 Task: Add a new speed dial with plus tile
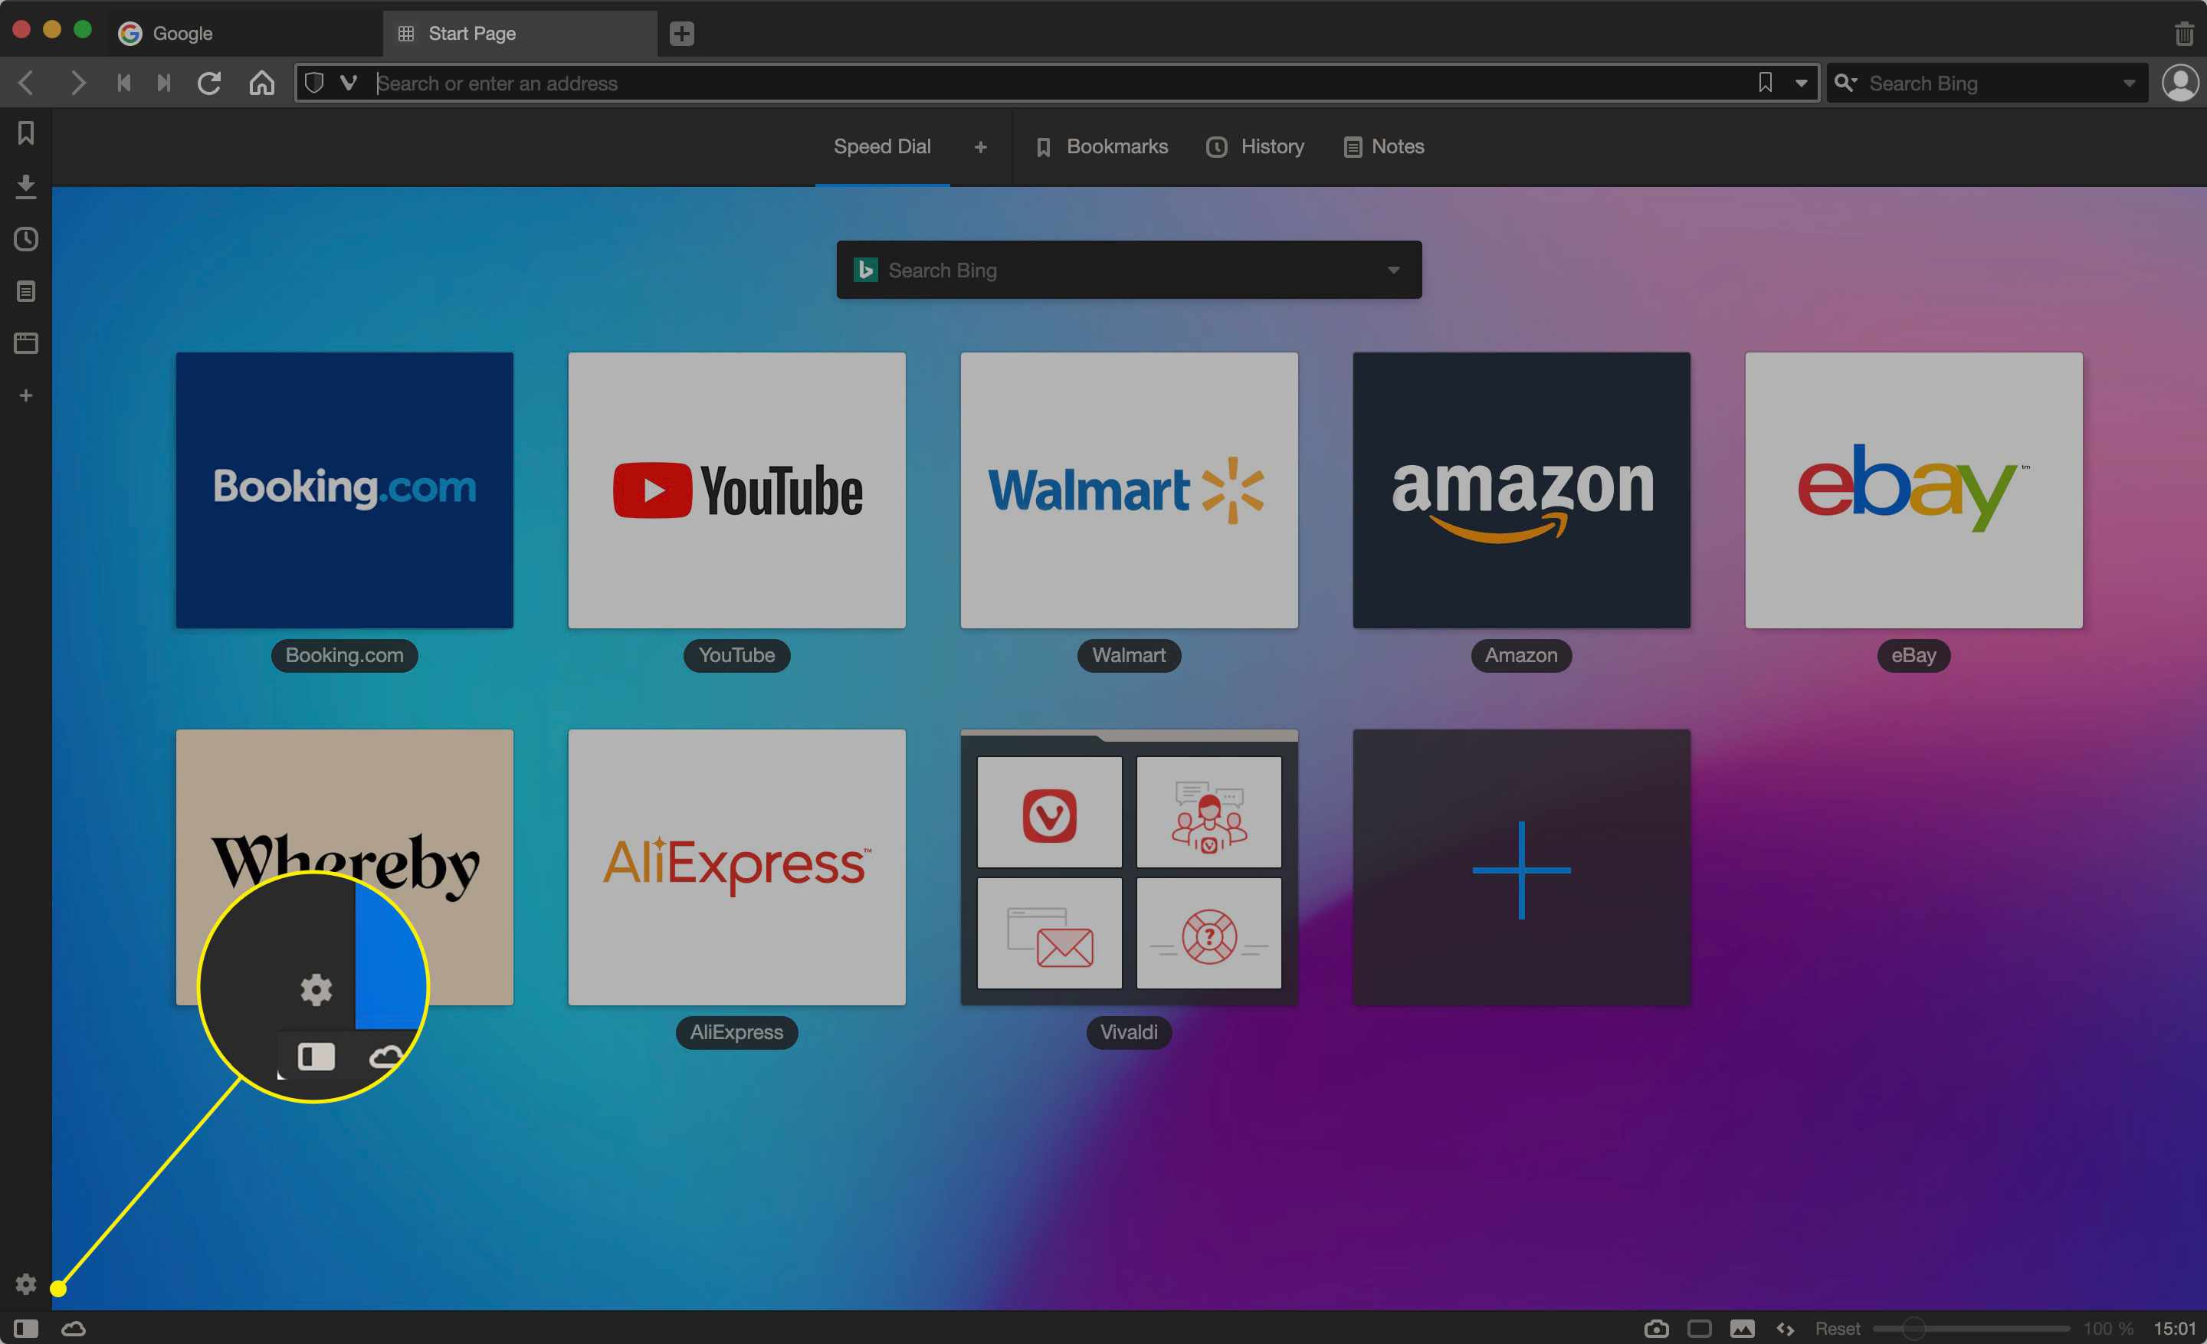click(1521, 867)
